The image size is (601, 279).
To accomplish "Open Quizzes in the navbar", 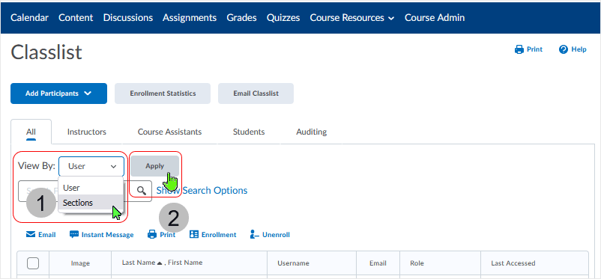I will [283, 18].
